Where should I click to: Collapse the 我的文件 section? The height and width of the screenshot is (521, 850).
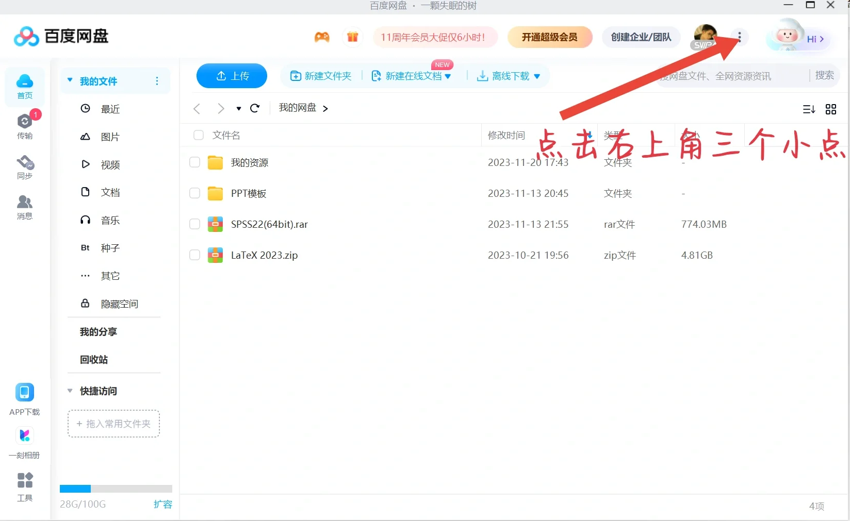pos(70,81)
